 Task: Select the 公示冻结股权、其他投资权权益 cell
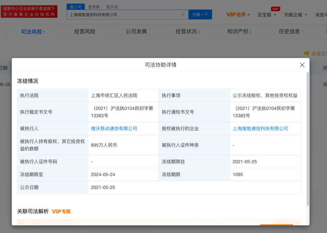click(265, 95)
